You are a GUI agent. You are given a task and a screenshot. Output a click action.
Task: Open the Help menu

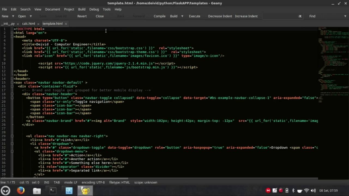(x=118, y=9)
